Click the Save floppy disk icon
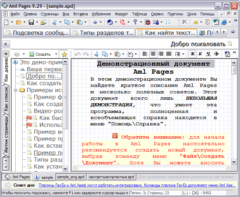The width and height of the screenshot is (240, 197). 31,22
